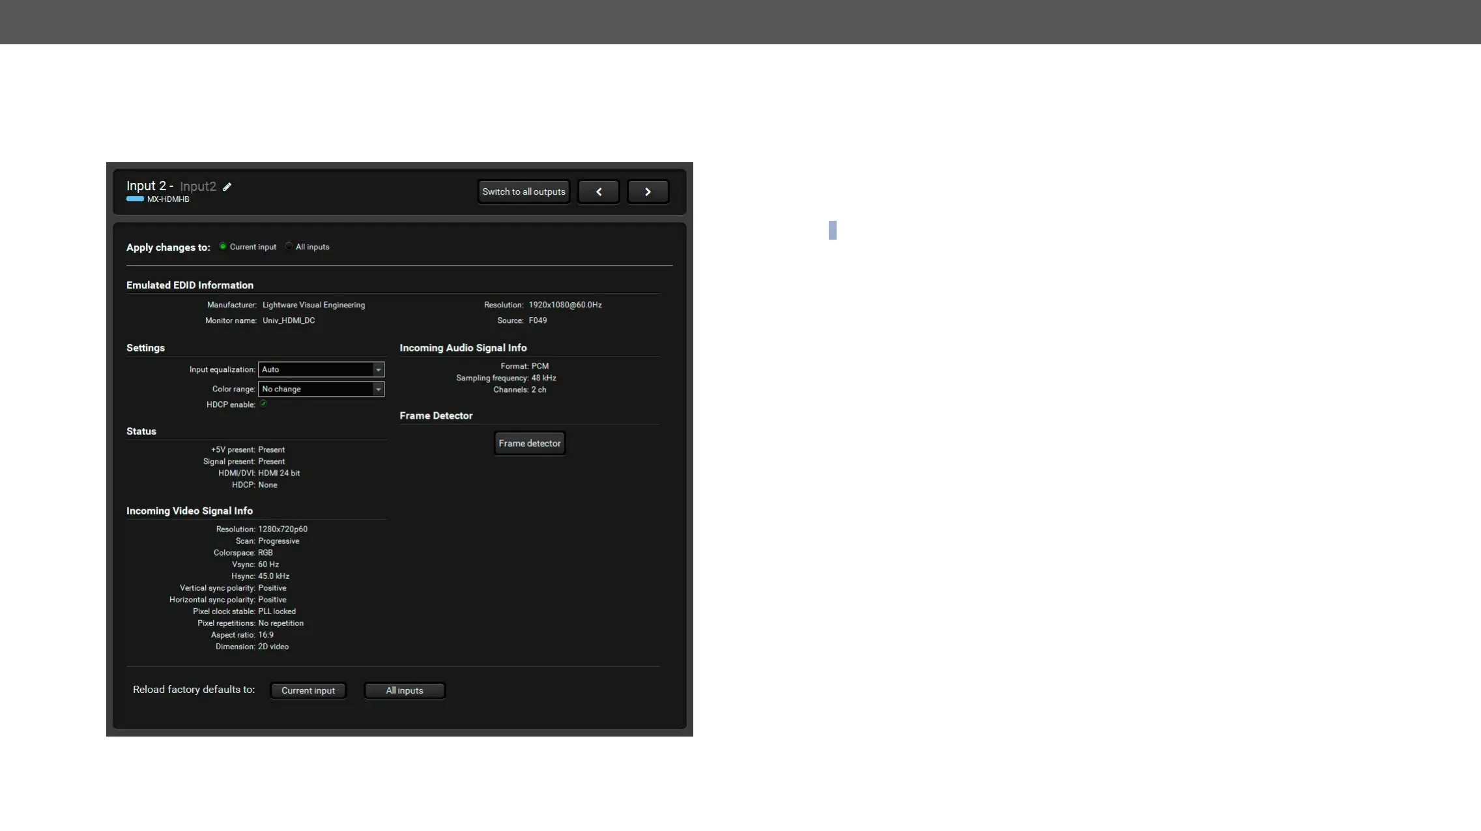Image resolution: width=1481 pixels, height=831 pixels.
Task: Click the Incoming Video Signal Info heading
Action: point(190,511)
